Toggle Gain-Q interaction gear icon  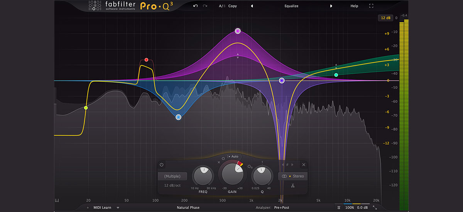(x=250, y=167)
